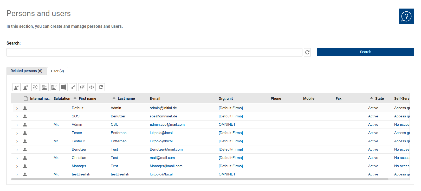Image resolution: width=421 pixels, height=191 pixels.
Task: Click person icon in Christian Test row
Action: pyautogui.click(x=25, y=158)
